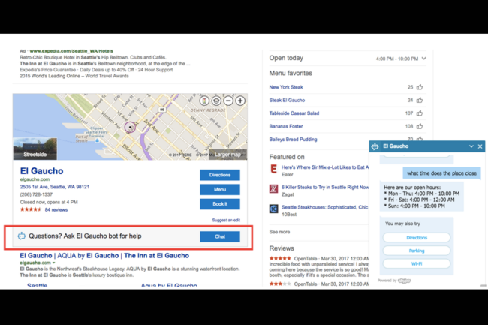Click the Menu button
The width and height of the screenshot is (488, 325).
[220, 189]
